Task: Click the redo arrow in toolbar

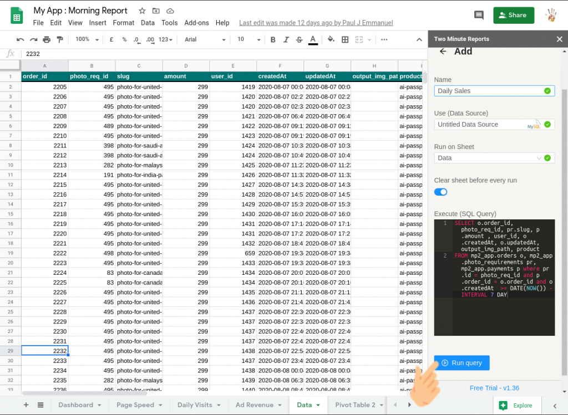Action: (33, 39)
